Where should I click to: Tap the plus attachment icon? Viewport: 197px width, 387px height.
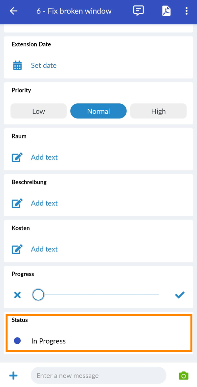coord(13,376)
